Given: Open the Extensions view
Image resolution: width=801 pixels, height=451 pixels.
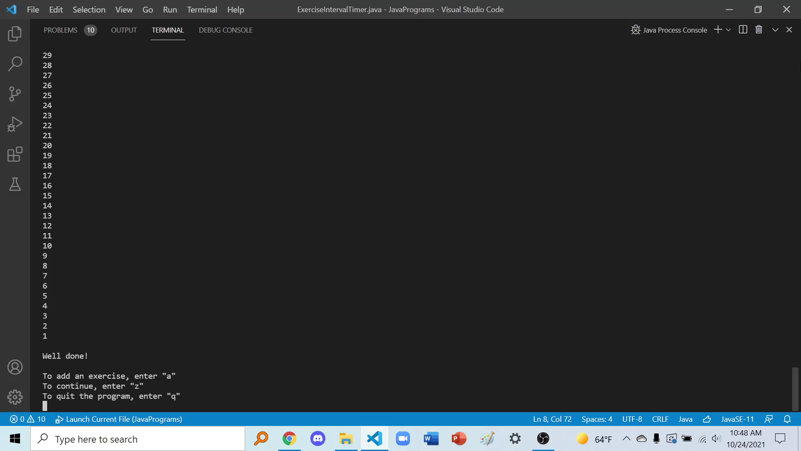Looking at the screenshot, I should coord(15,154).
